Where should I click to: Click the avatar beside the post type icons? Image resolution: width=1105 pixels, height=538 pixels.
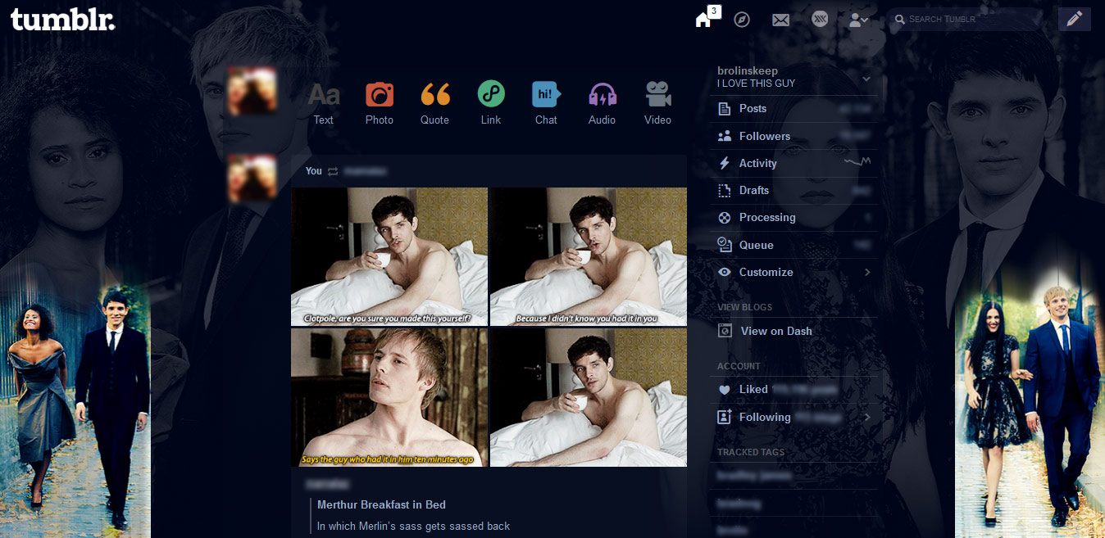coord(252,91)
